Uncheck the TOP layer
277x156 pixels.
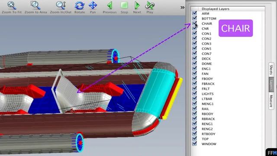pos(194,139)
